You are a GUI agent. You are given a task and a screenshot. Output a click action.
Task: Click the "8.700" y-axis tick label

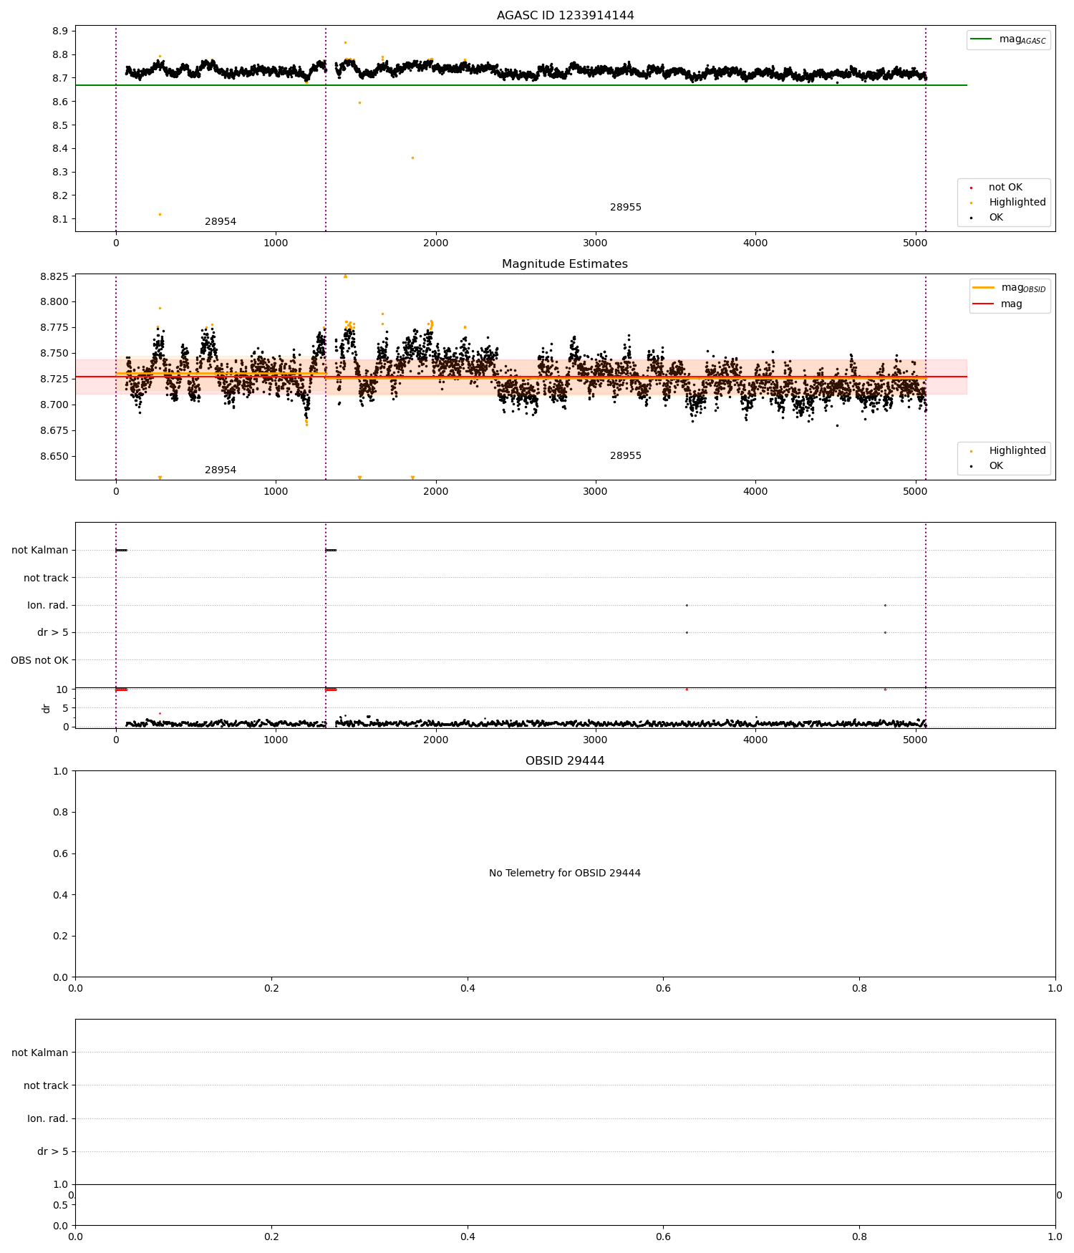click(x=54, y=405)
